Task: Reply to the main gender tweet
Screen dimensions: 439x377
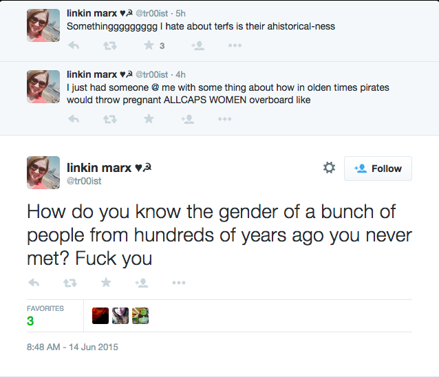Action: tap(34, 283)
